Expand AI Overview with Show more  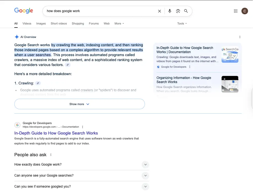(x=80, y=104)
